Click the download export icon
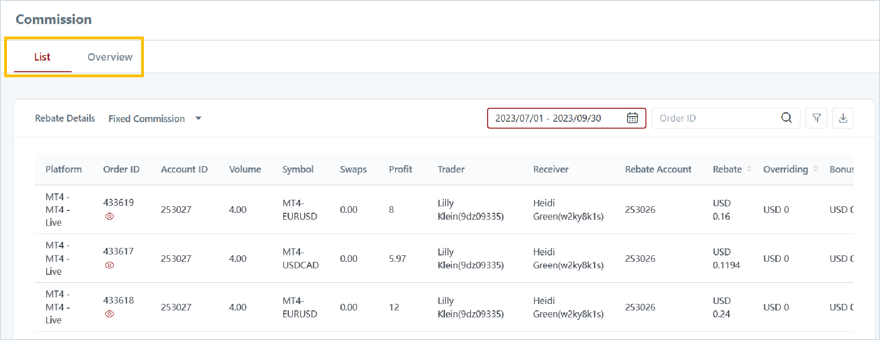The image size is (880, 340). (843, 118)
